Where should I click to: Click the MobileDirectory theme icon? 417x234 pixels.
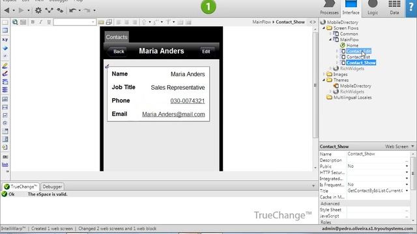pyautogui.click(x=336, y=86)
